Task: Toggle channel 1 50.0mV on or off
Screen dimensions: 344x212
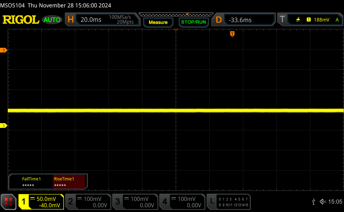Action: (x=41, y=202)
